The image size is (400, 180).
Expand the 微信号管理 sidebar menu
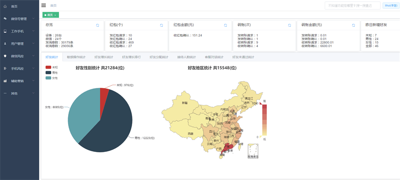pos(20,19)
